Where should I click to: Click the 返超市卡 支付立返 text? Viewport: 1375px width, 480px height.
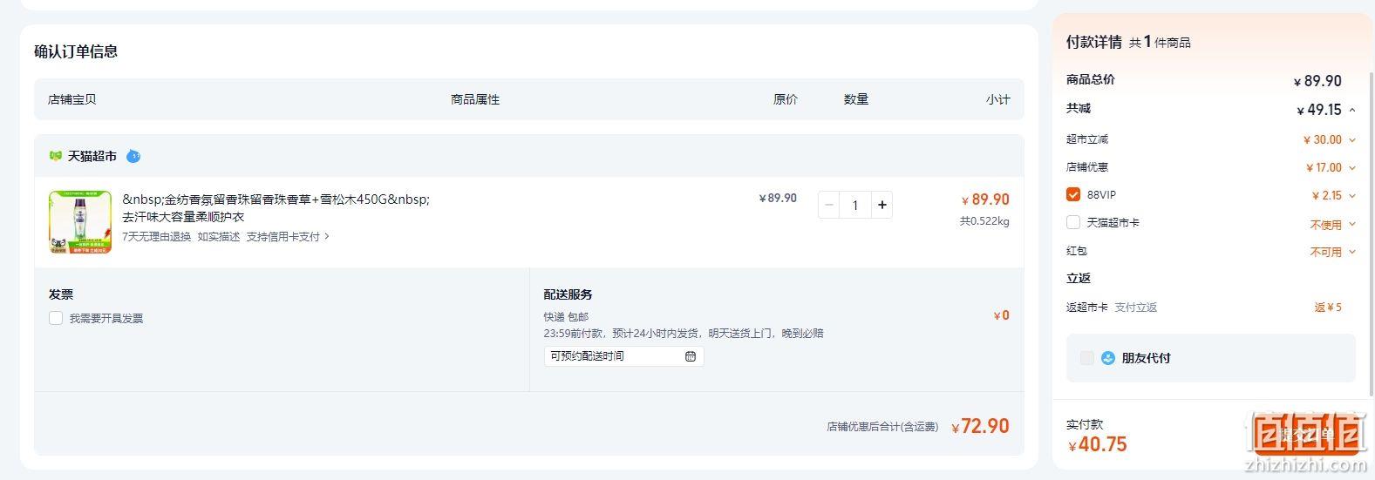1112,308
